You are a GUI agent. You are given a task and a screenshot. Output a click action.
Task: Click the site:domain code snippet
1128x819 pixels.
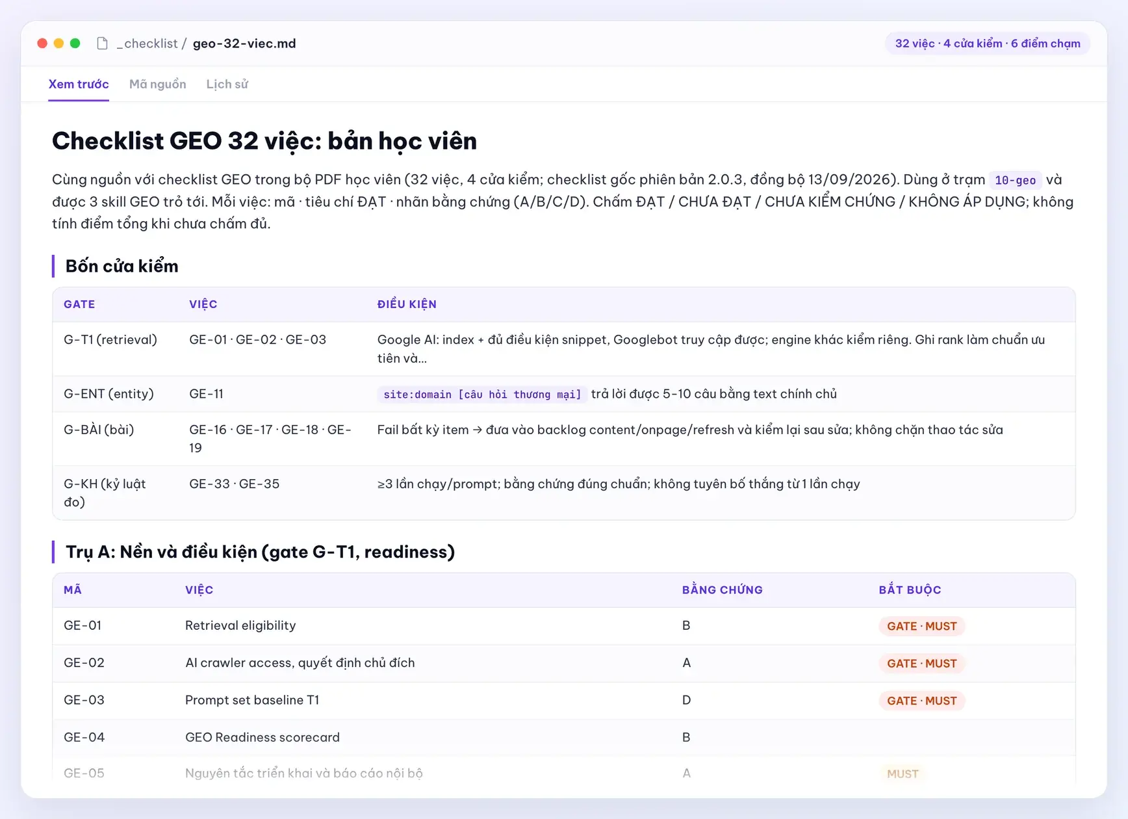coord(482,395)
